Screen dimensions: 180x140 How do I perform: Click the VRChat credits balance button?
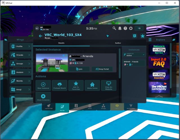(x=139, y=28)
